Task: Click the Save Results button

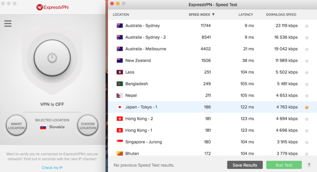Action: coord(245,165)
